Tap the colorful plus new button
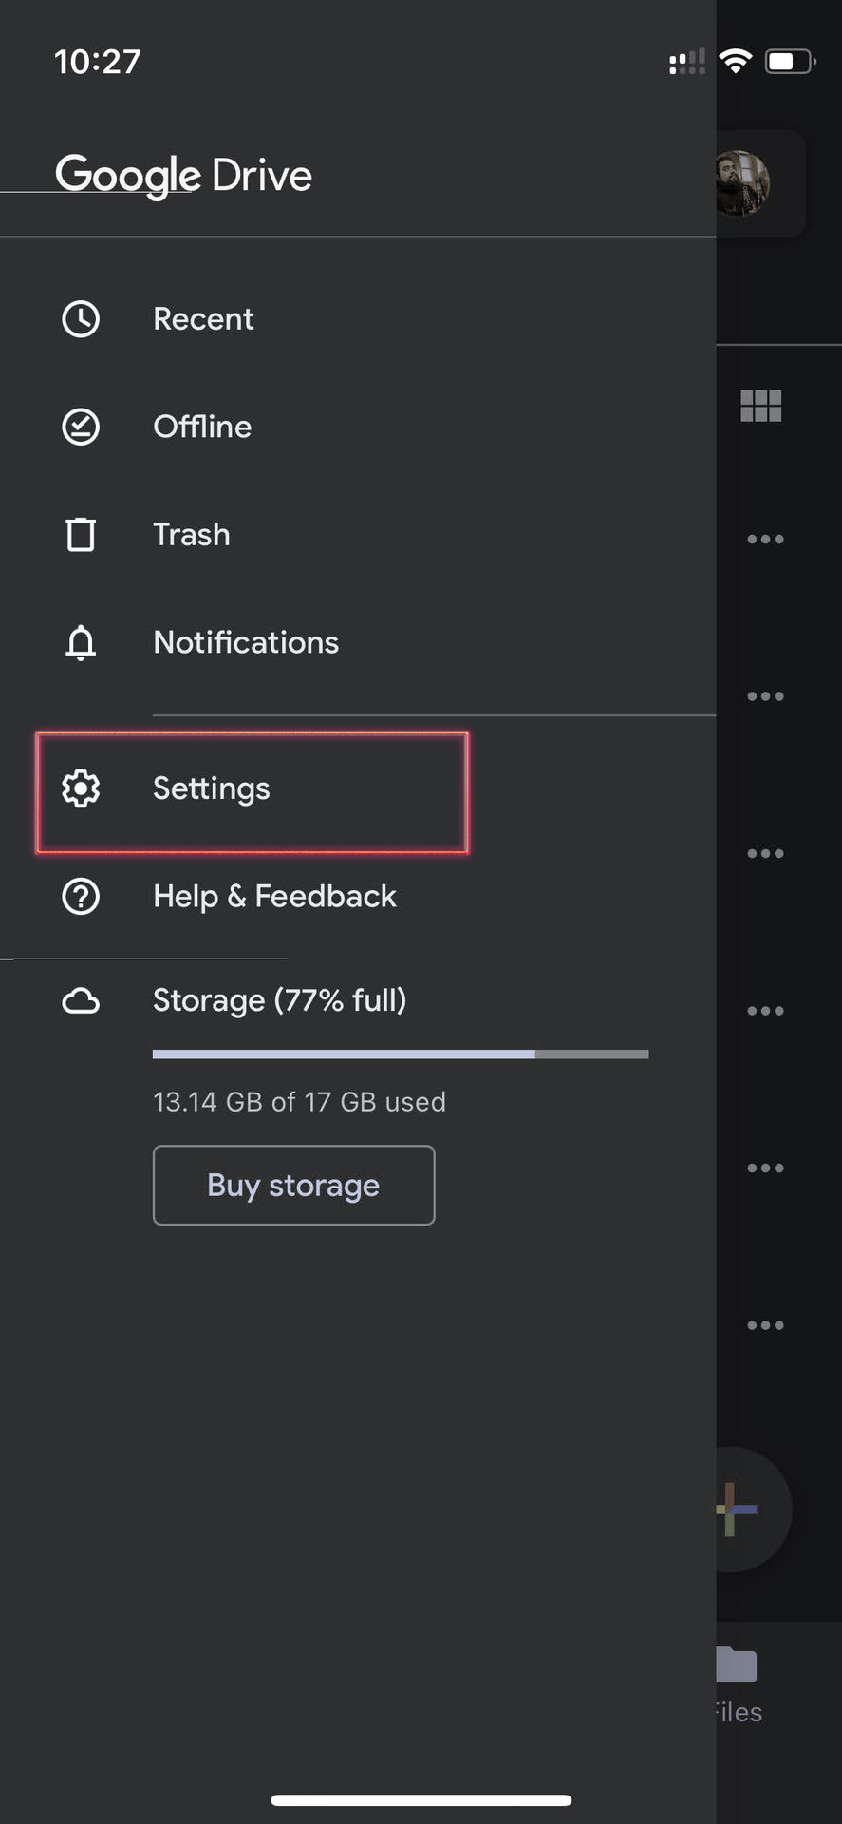 point(737,1509)
